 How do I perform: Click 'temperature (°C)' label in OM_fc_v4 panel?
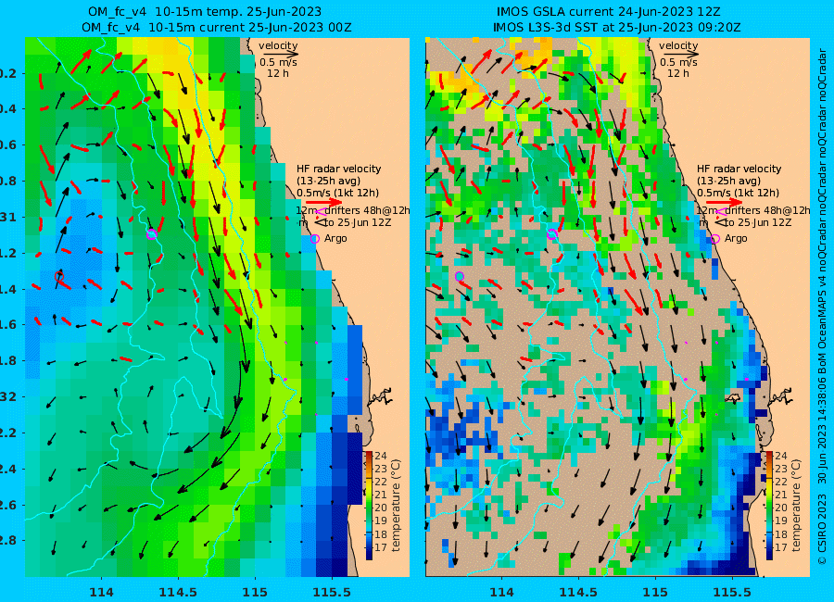tap(396, 505)
